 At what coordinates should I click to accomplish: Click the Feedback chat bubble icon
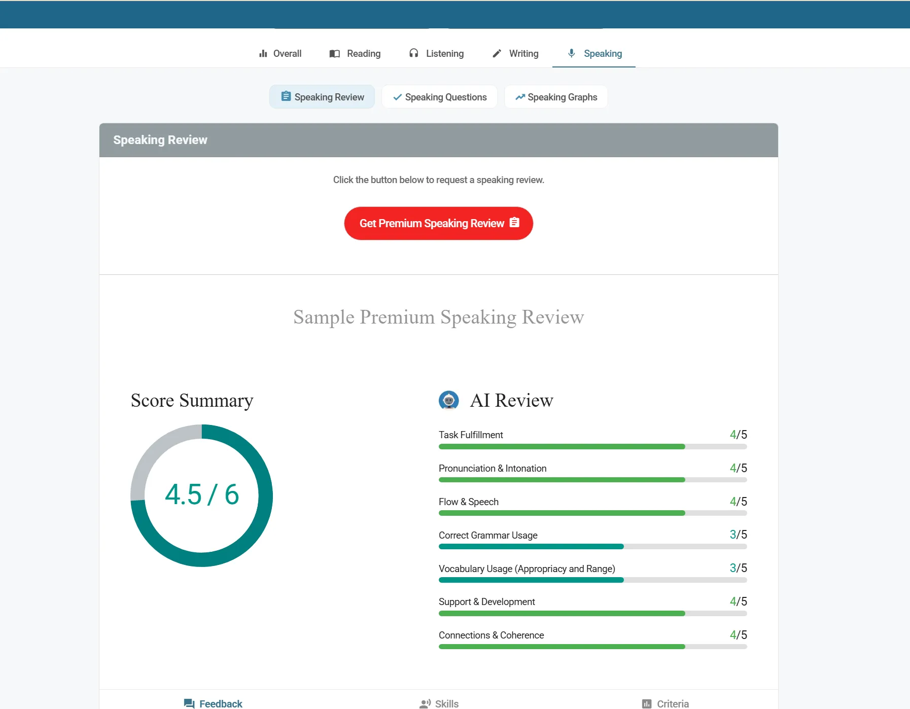[189, 703]
